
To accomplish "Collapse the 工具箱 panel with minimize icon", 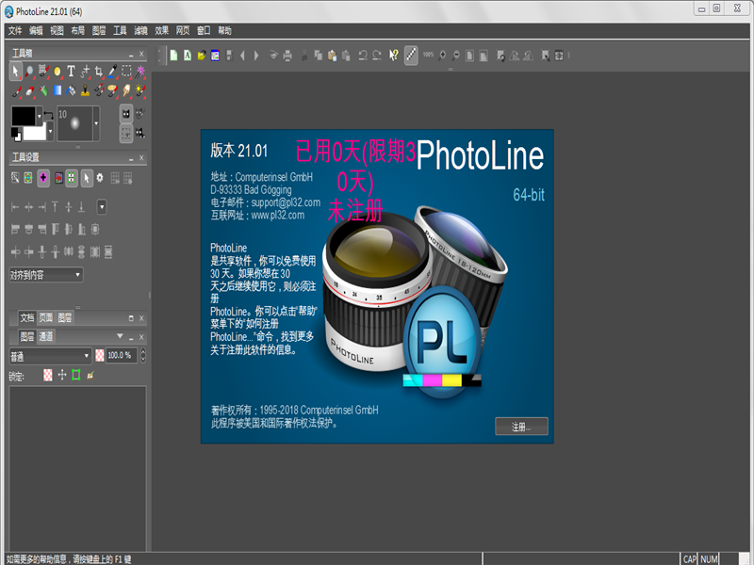I will point(131,55).
